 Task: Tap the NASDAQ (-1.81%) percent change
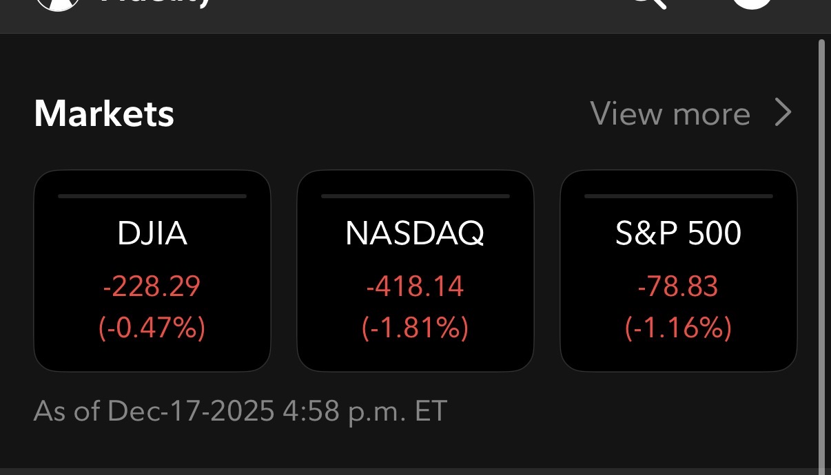[415, 328]
